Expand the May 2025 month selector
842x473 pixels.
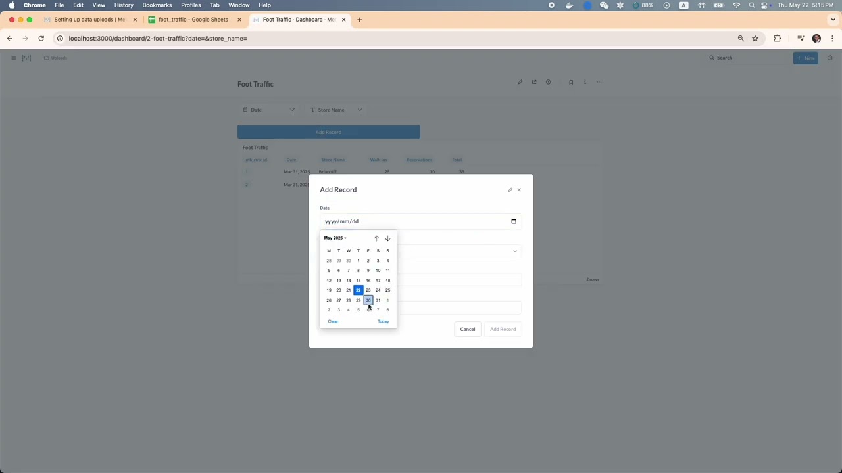point(335,238)
